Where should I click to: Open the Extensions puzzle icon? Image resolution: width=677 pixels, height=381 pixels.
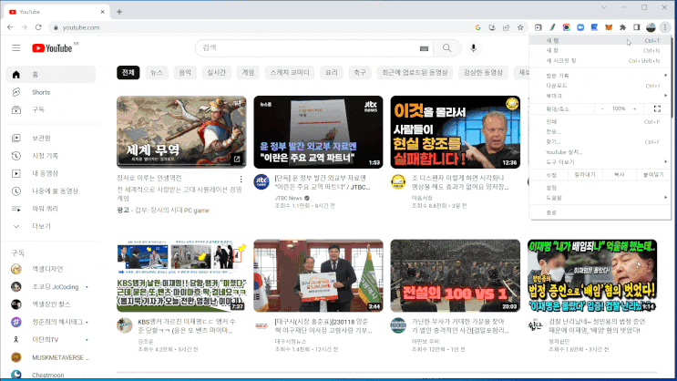(x=622, y=27)
